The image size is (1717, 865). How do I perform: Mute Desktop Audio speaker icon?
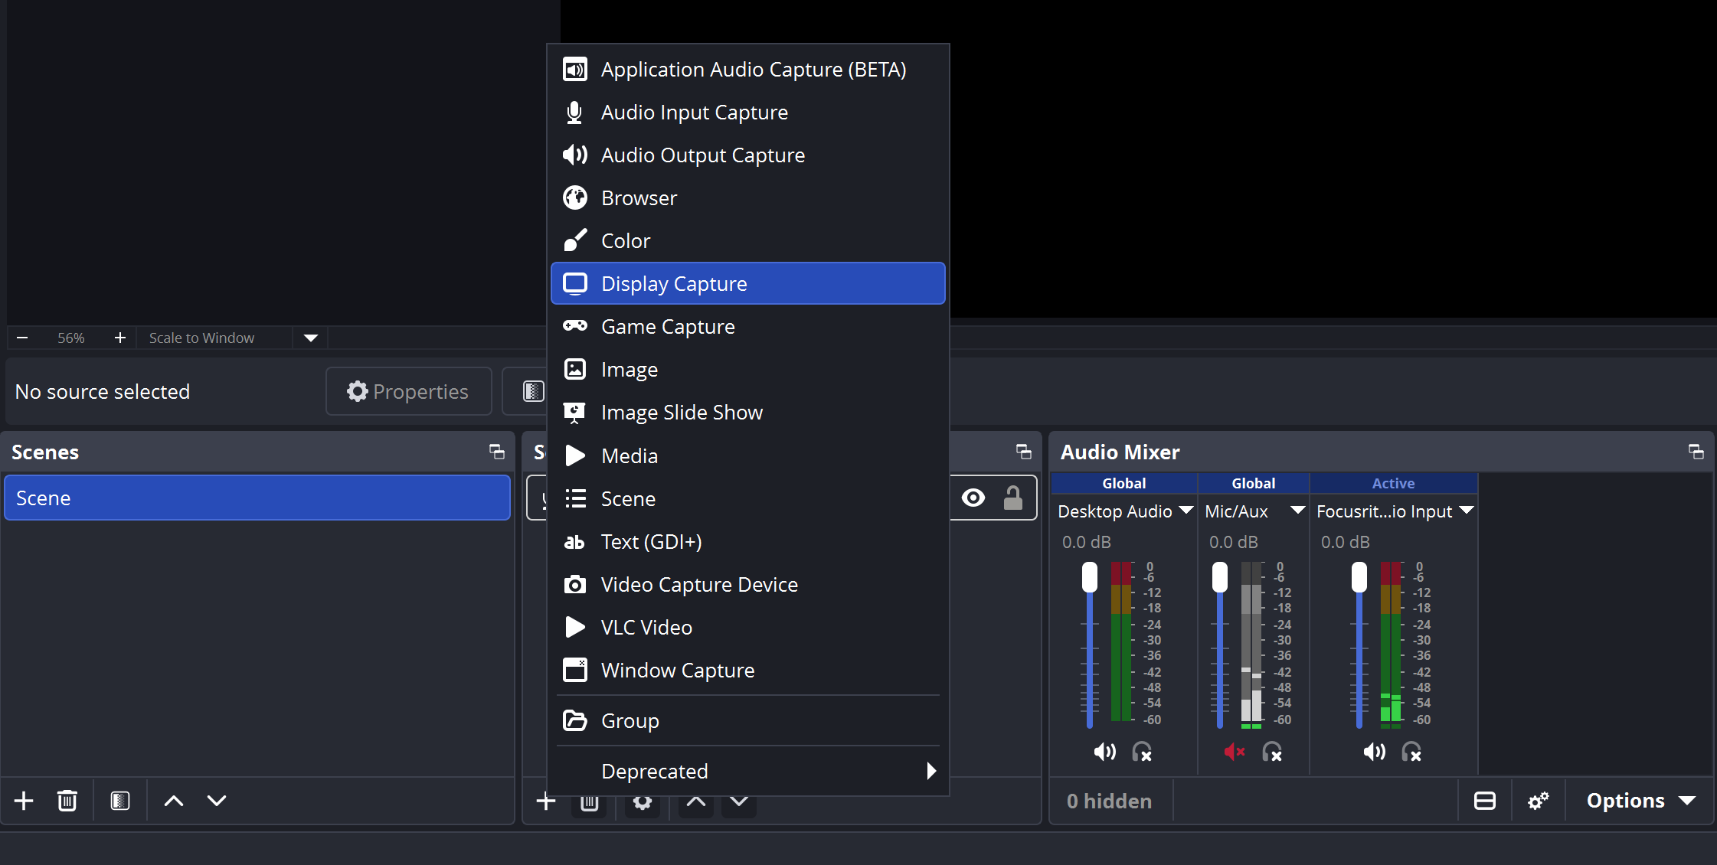[x=1104, y=752]
